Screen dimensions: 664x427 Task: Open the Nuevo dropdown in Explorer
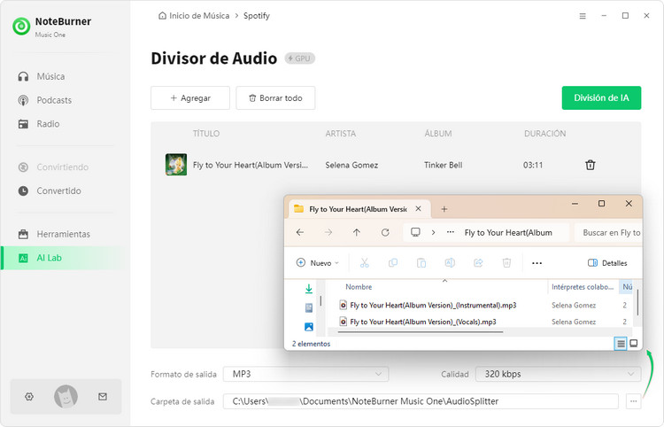[x=318, y=263]
